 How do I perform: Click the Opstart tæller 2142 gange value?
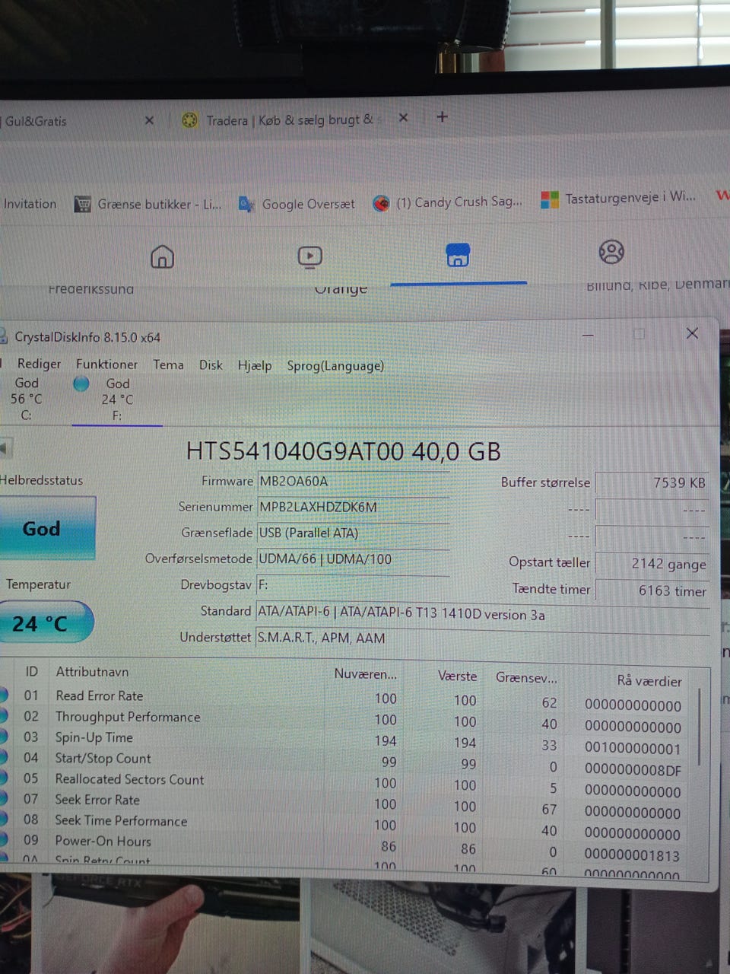point(652,564)
